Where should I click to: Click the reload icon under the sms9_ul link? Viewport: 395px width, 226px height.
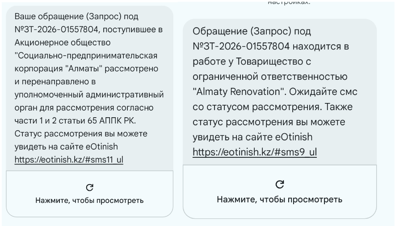(280, 184)
